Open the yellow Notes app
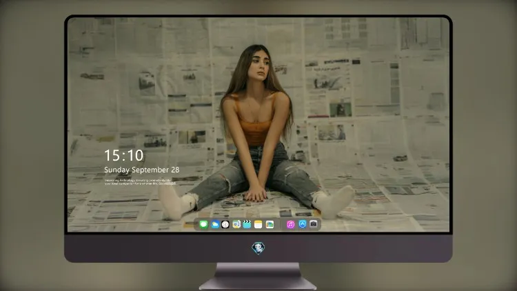Screen dimensions: 517x291 258,224
